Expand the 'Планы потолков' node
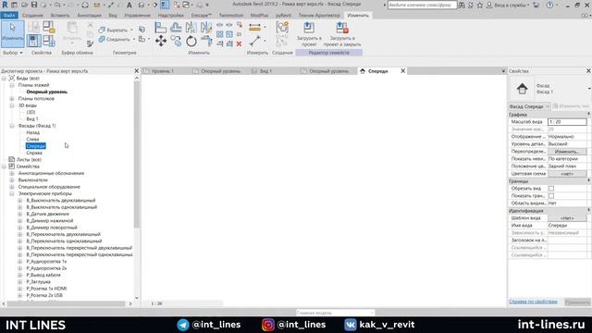The image size is (592, 333). pos(12,99)
